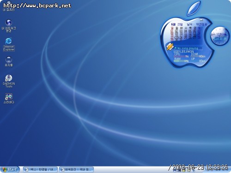This screenshot has width=231, height=173.
Task: Click the Winamp lightning icon in the apple widget
Action: tap(170, 47)
